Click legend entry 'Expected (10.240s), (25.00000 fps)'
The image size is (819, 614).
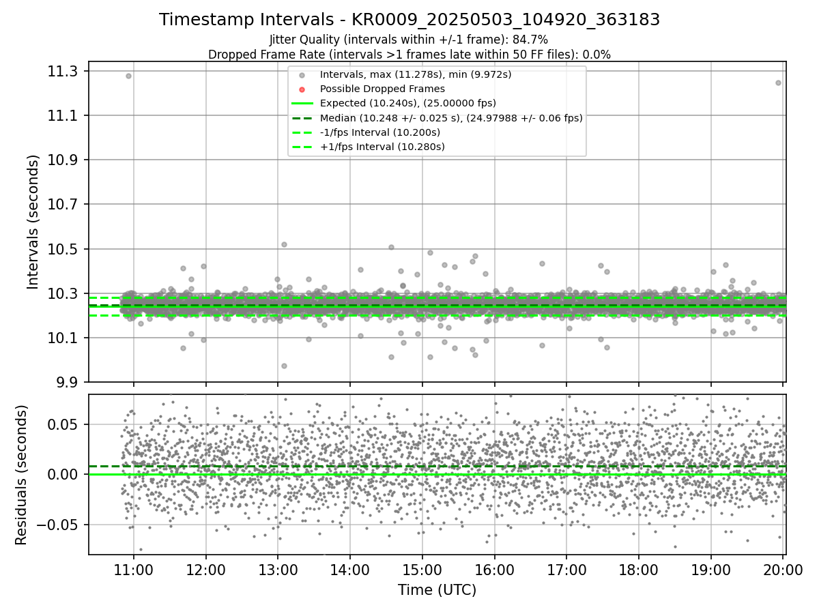(x=408, y=103)
